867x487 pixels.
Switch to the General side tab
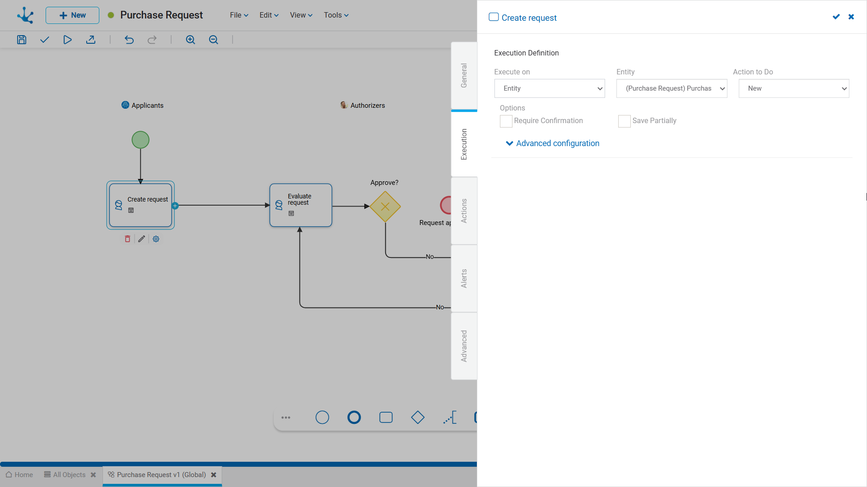464,75
